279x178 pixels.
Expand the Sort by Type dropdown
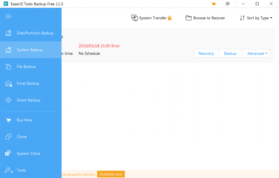coord(256,18)
